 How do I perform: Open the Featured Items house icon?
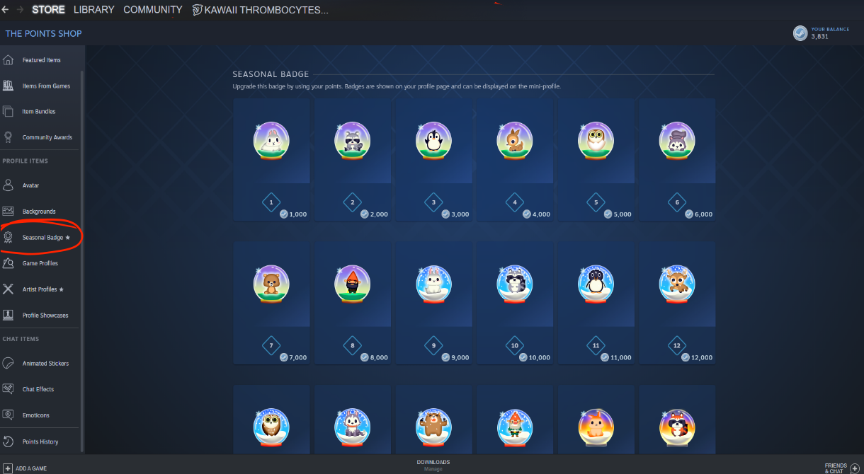click(8, 60)
